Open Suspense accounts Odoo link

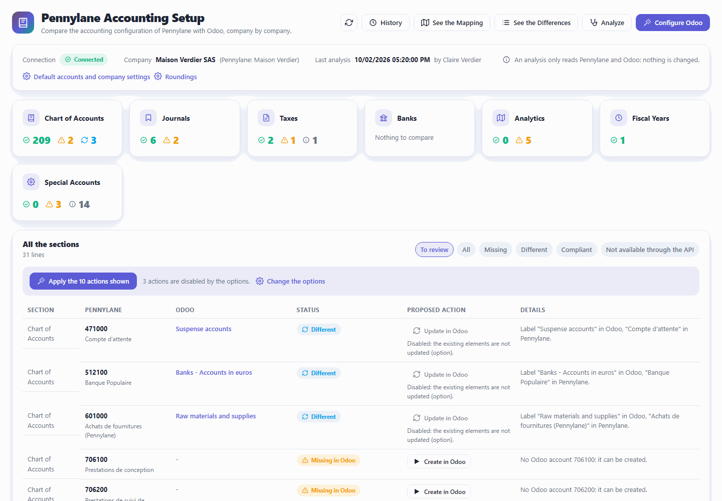204,329
